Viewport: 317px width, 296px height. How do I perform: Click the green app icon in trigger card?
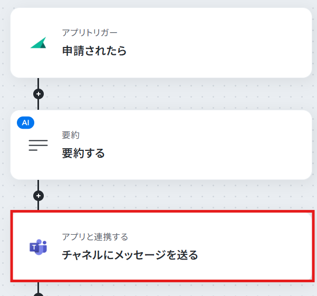pos(38,43)
